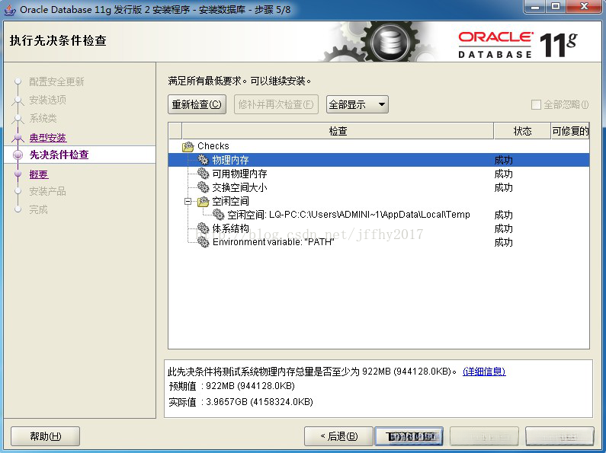Collapse the 空闲空间 tree node
This screenshot has height=453, width=606.
(188, 201)
